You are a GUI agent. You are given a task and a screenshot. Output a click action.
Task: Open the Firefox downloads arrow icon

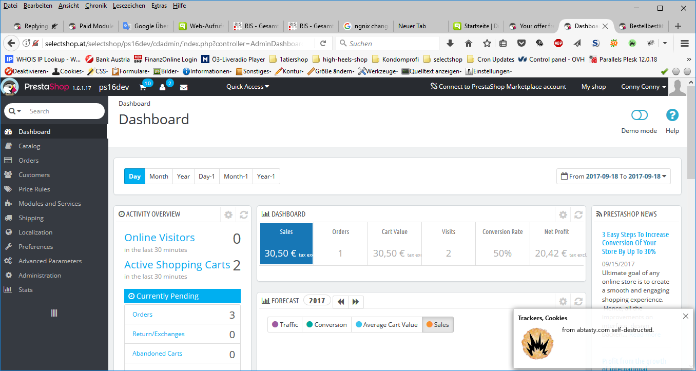click(x=450, y=44)
